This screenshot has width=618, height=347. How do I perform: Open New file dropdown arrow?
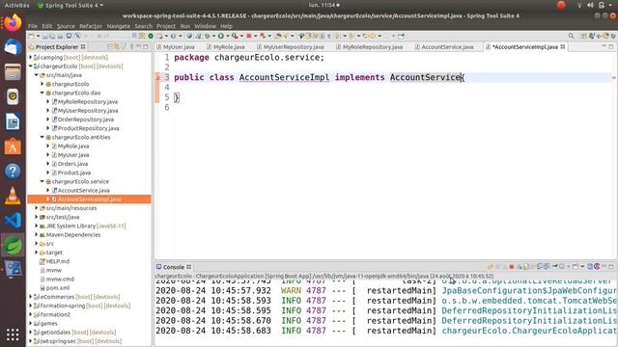click(38, 37)
